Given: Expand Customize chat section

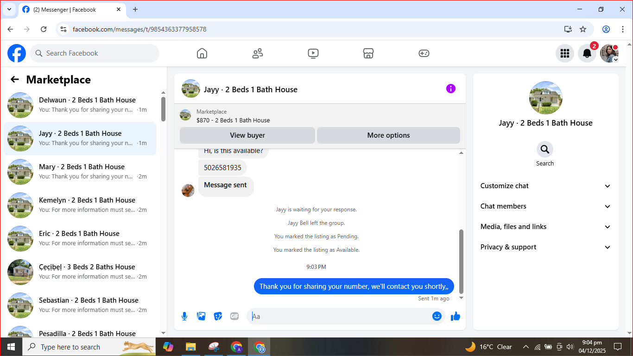Looking at the screenshot, I should [545, 186].
